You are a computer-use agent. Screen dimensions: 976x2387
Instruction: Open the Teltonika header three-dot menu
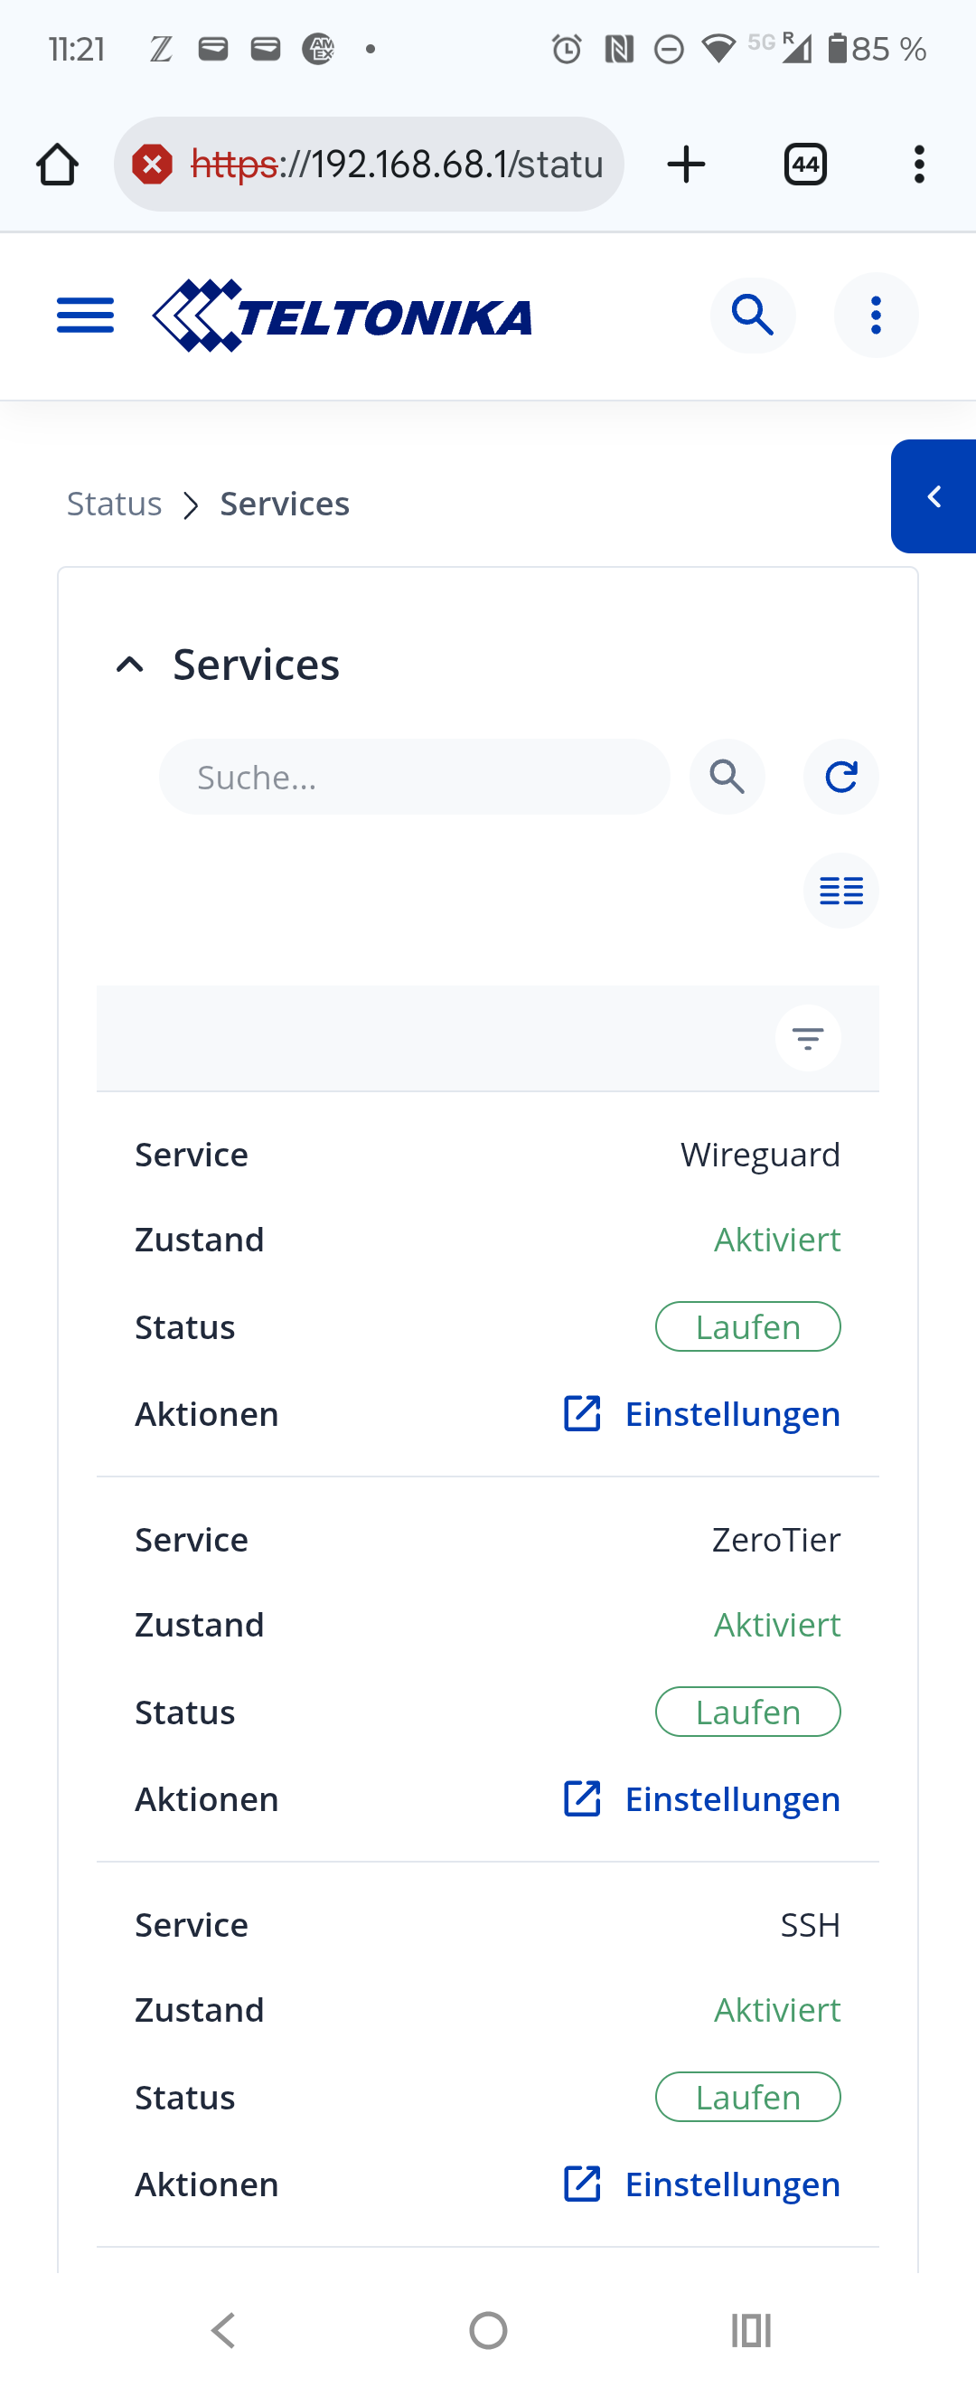pos(875,315)
